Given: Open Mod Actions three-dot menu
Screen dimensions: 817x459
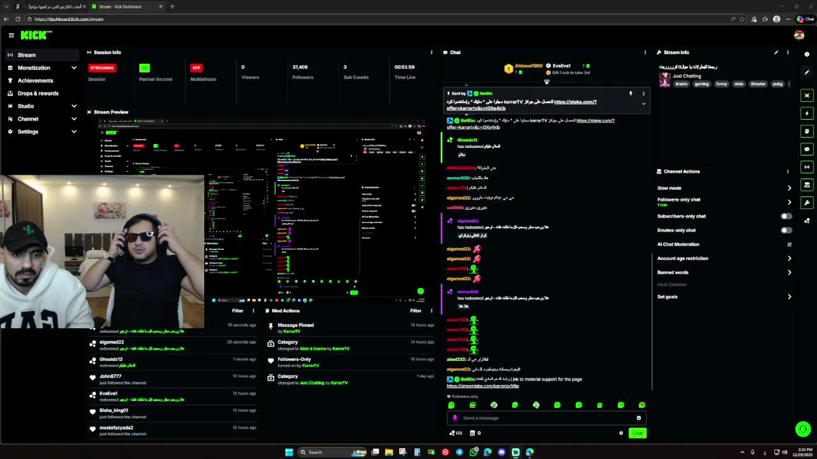Looking at the screenshot, I should 432,310.
